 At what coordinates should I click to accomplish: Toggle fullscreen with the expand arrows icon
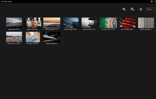(x=155, y=1)
